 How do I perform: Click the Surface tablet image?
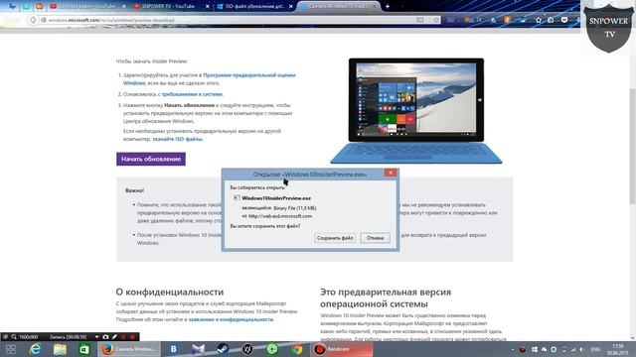coord(416,111)
